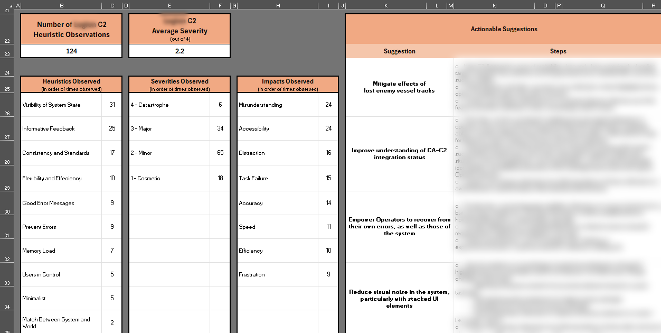Viewport: 661px width, 333px height.
Task: Click count 34 beside 3 - Major
Action: (x=220, y=128)
